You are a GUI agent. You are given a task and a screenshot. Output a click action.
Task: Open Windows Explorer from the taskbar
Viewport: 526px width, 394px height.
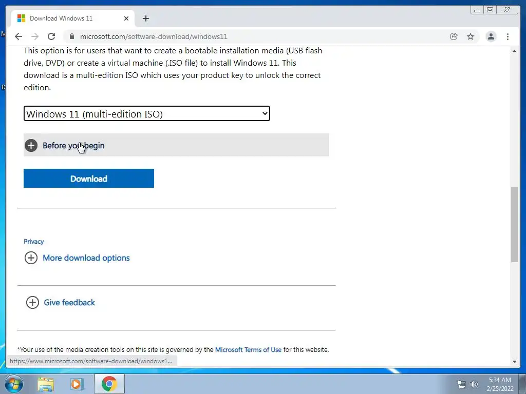[x=46, y=384]
